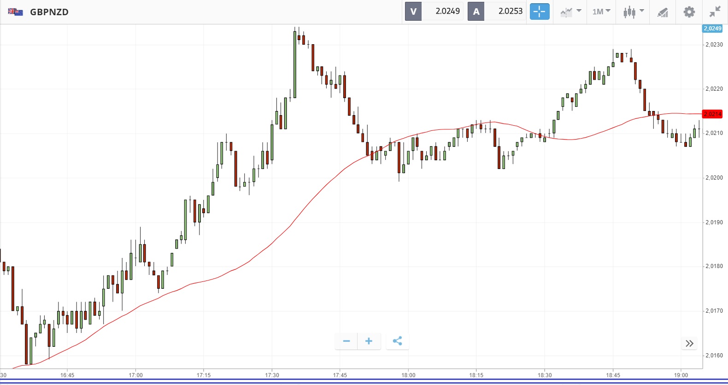
Task: Click the blue current price tag 2,0249
Action: click(x=712, y=29)
